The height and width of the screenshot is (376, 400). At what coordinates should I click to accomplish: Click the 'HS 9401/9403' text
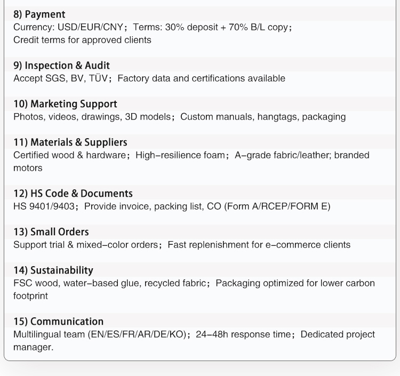44,206
